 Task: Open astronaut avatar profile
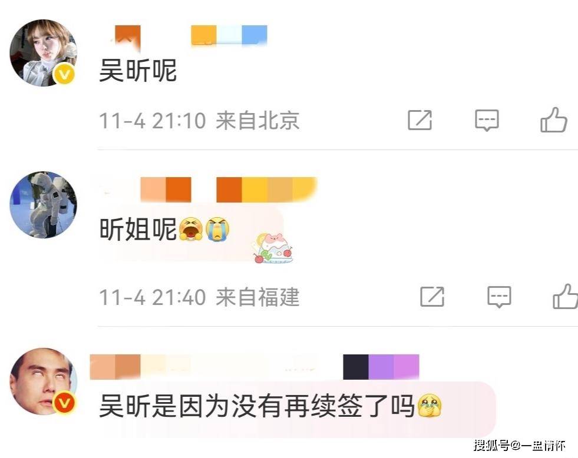point(43,205)
